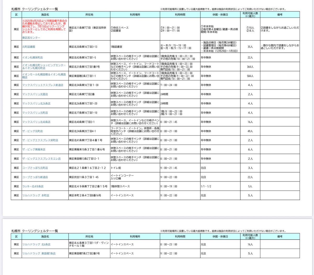Open イオンモール札幌苗穂＆イオン札幌苗穂店 link
The image size is (314, 275).
(x=44, y=76)
